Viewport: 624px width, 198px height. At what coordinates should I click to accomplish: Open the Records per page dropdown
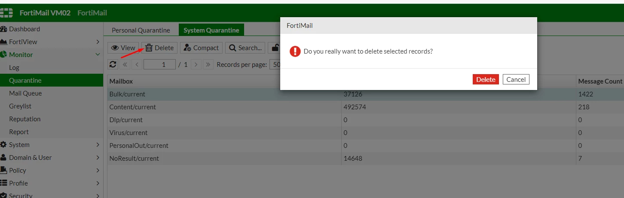click(275, 65)
